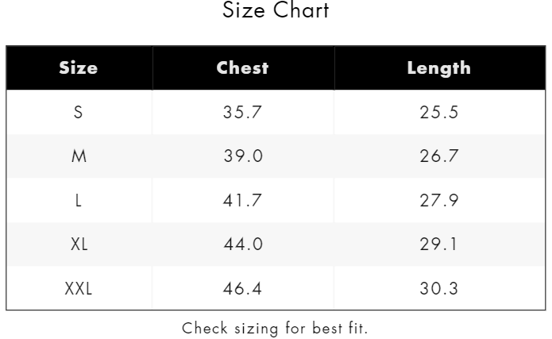Select length value 29.1
The image size is (552, 339).
[x=438, y=244]
